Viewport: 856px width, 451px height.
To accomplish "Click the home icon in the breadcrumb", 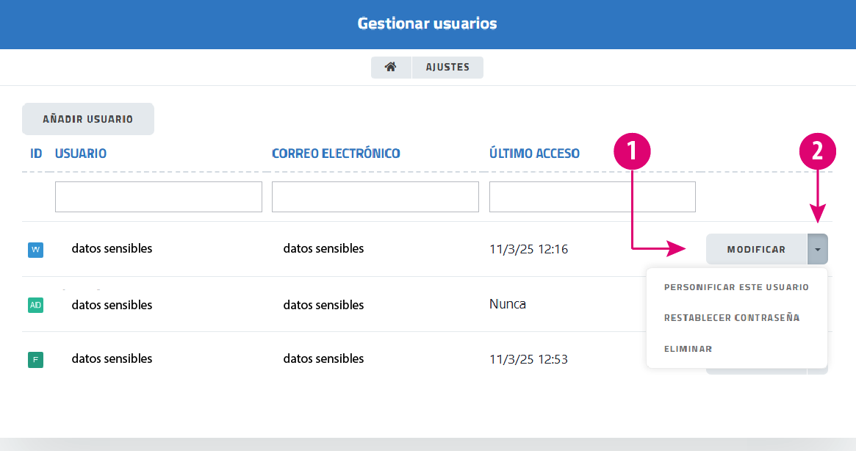I will click(391, 68).
